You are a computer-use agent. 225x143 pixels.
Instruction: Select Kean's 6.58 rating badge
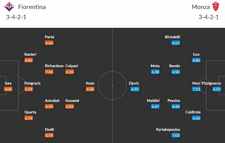click(x=90, y=89)
